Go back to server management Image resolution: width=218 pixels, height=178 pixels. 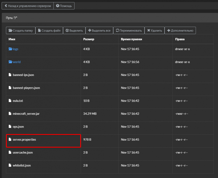click(x=28, y=6)
